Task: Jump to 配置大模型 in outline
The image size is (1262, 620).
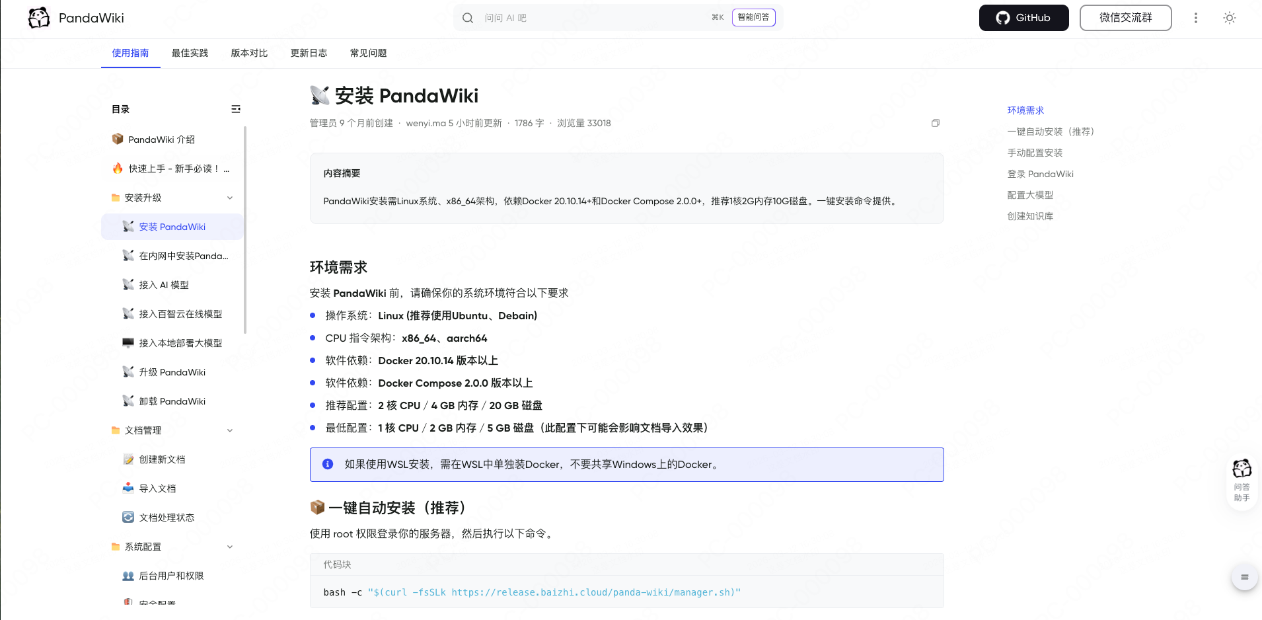Action: [1030, 195]
